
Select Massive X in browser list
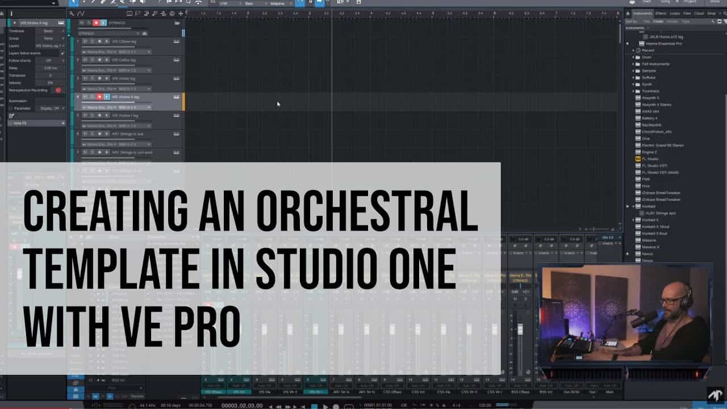[x=650, y=247]
